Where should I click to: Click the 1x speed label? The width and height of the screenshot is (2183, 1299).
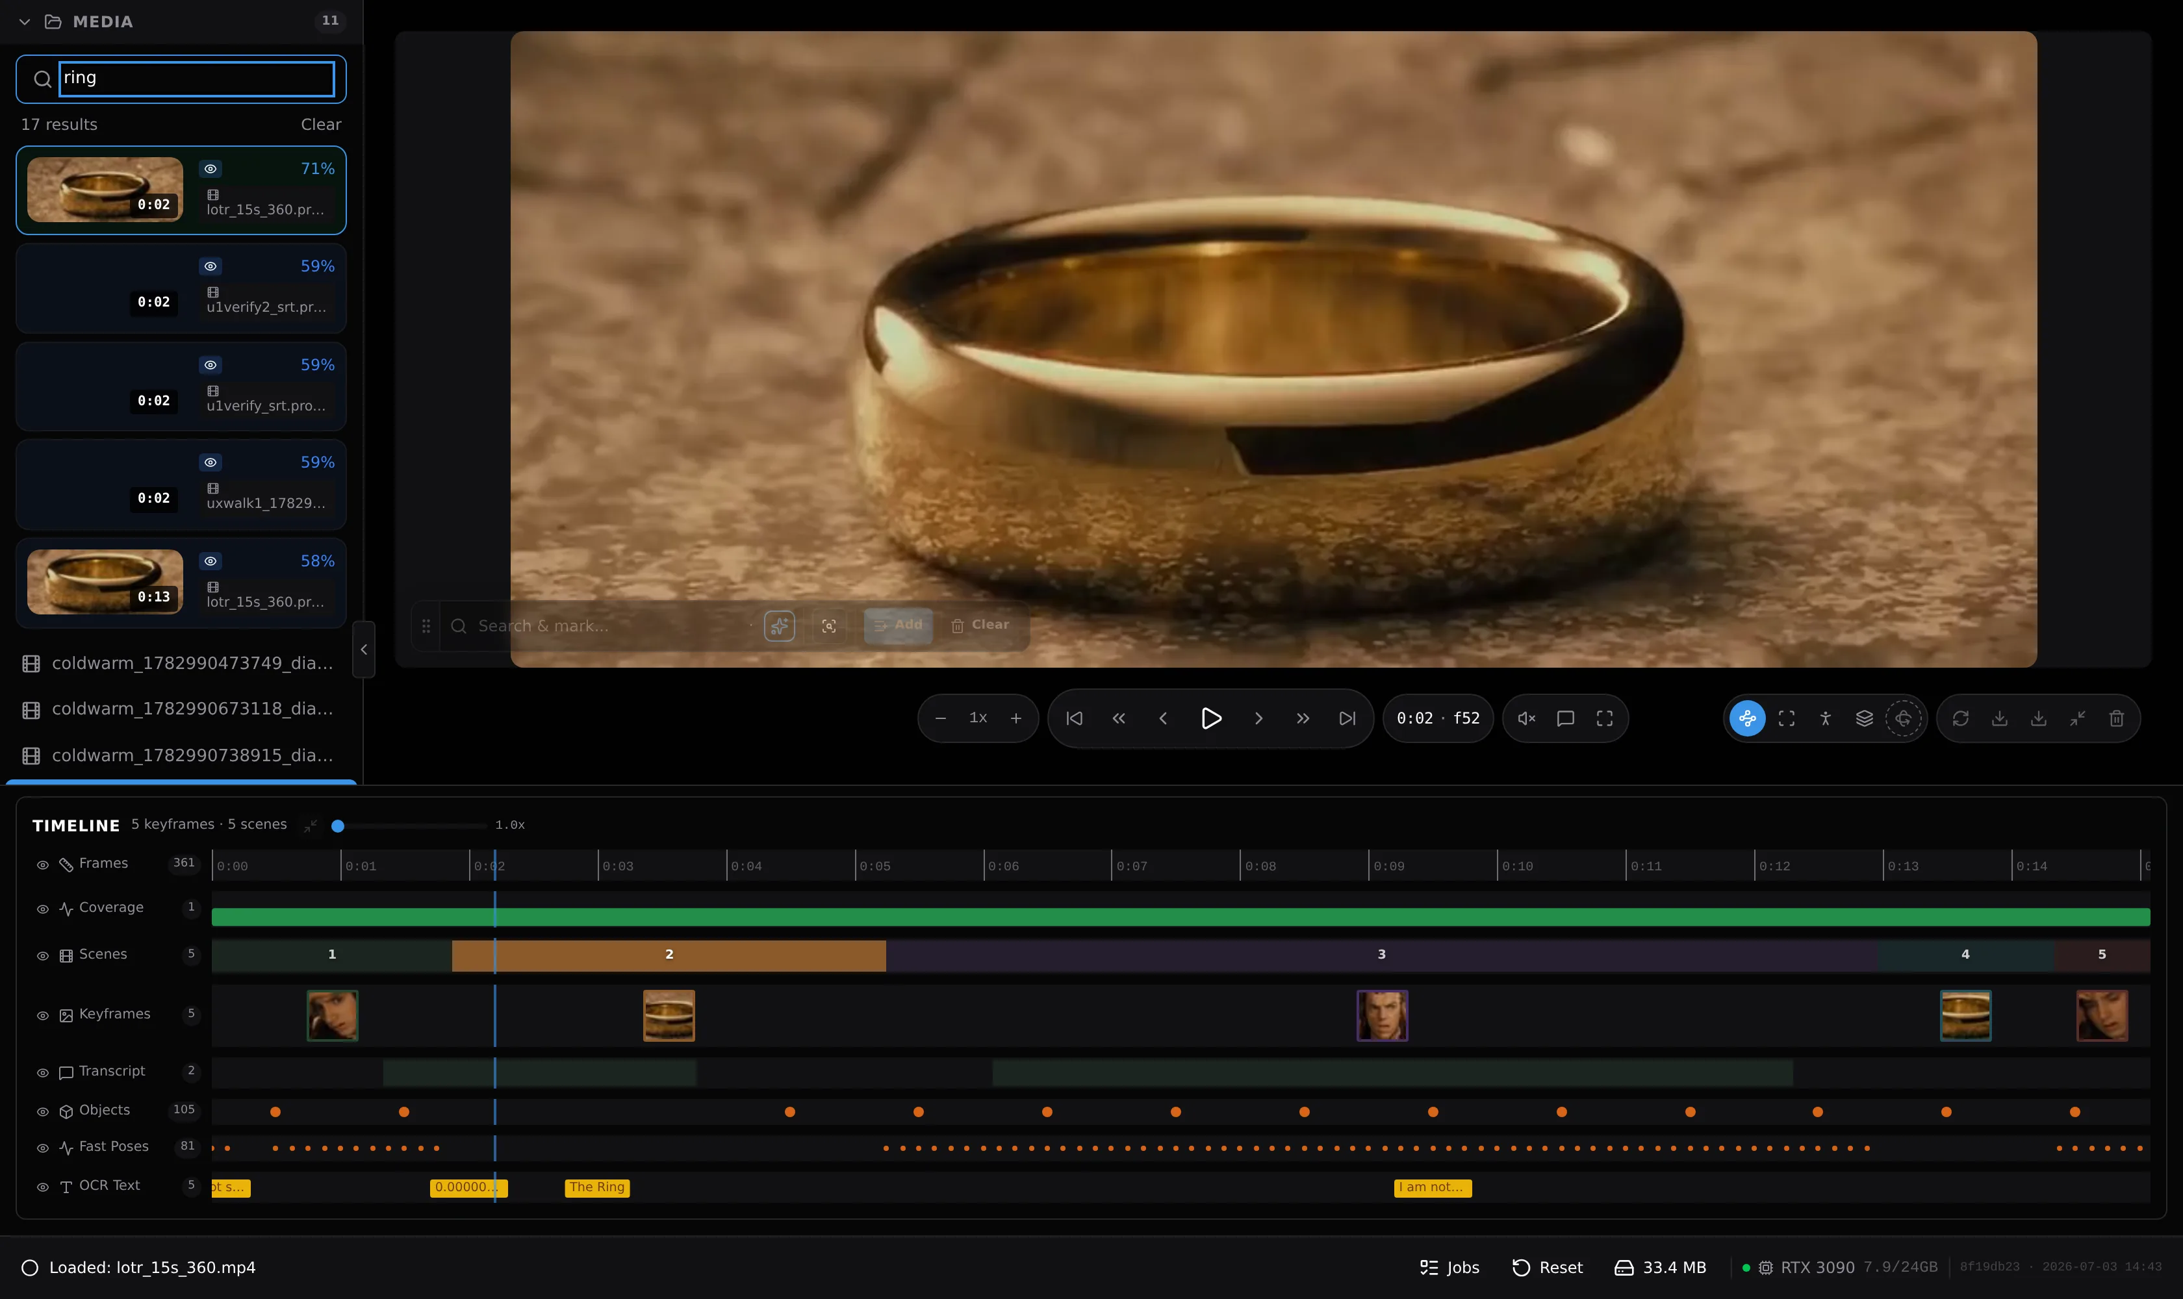click(978, 718)
